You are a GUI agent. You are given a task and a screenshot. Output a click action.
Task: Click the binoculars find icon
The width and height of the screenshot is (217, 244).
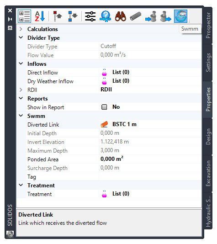coord(121,16)
